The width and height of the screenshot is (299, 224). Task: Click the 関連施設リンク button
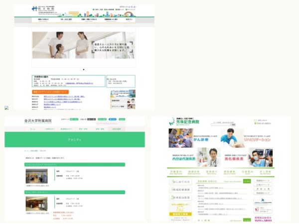coord(263,193)
